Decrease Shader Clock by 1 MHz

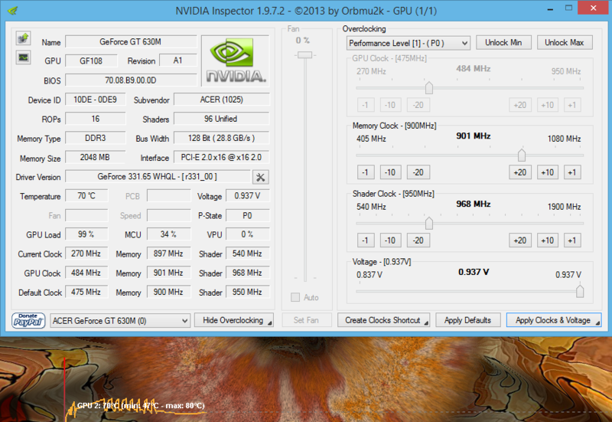click(366, 240)
